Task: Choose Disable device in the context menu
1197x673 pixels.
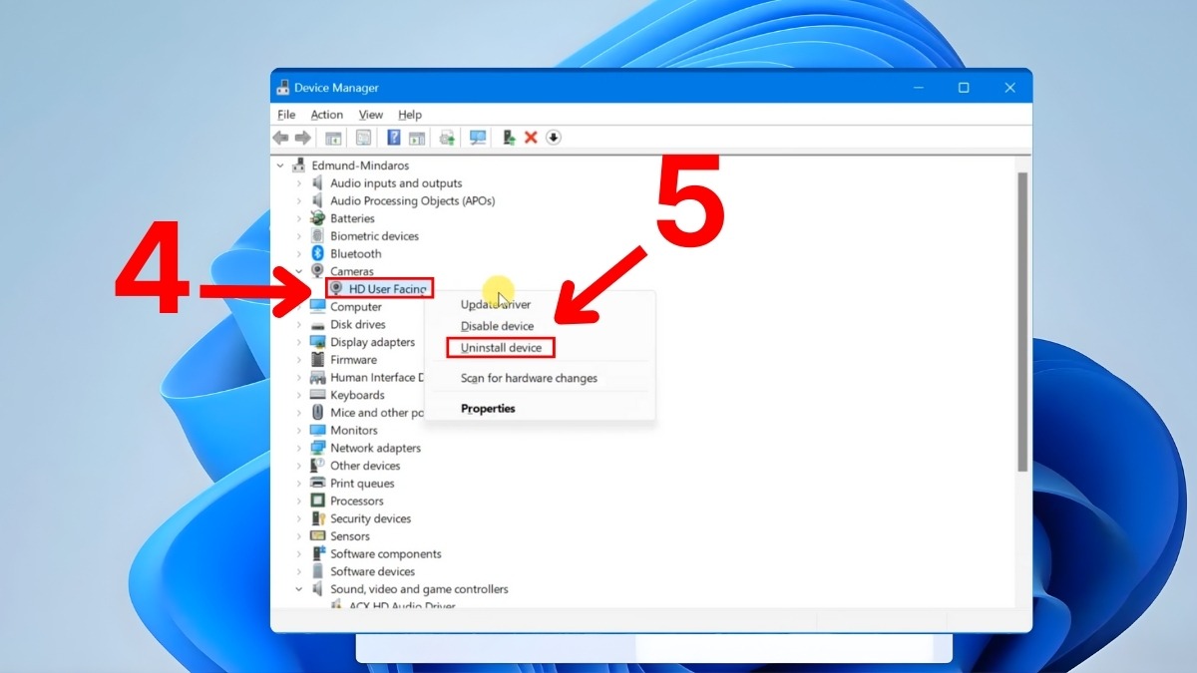Action: coord(497,326)
